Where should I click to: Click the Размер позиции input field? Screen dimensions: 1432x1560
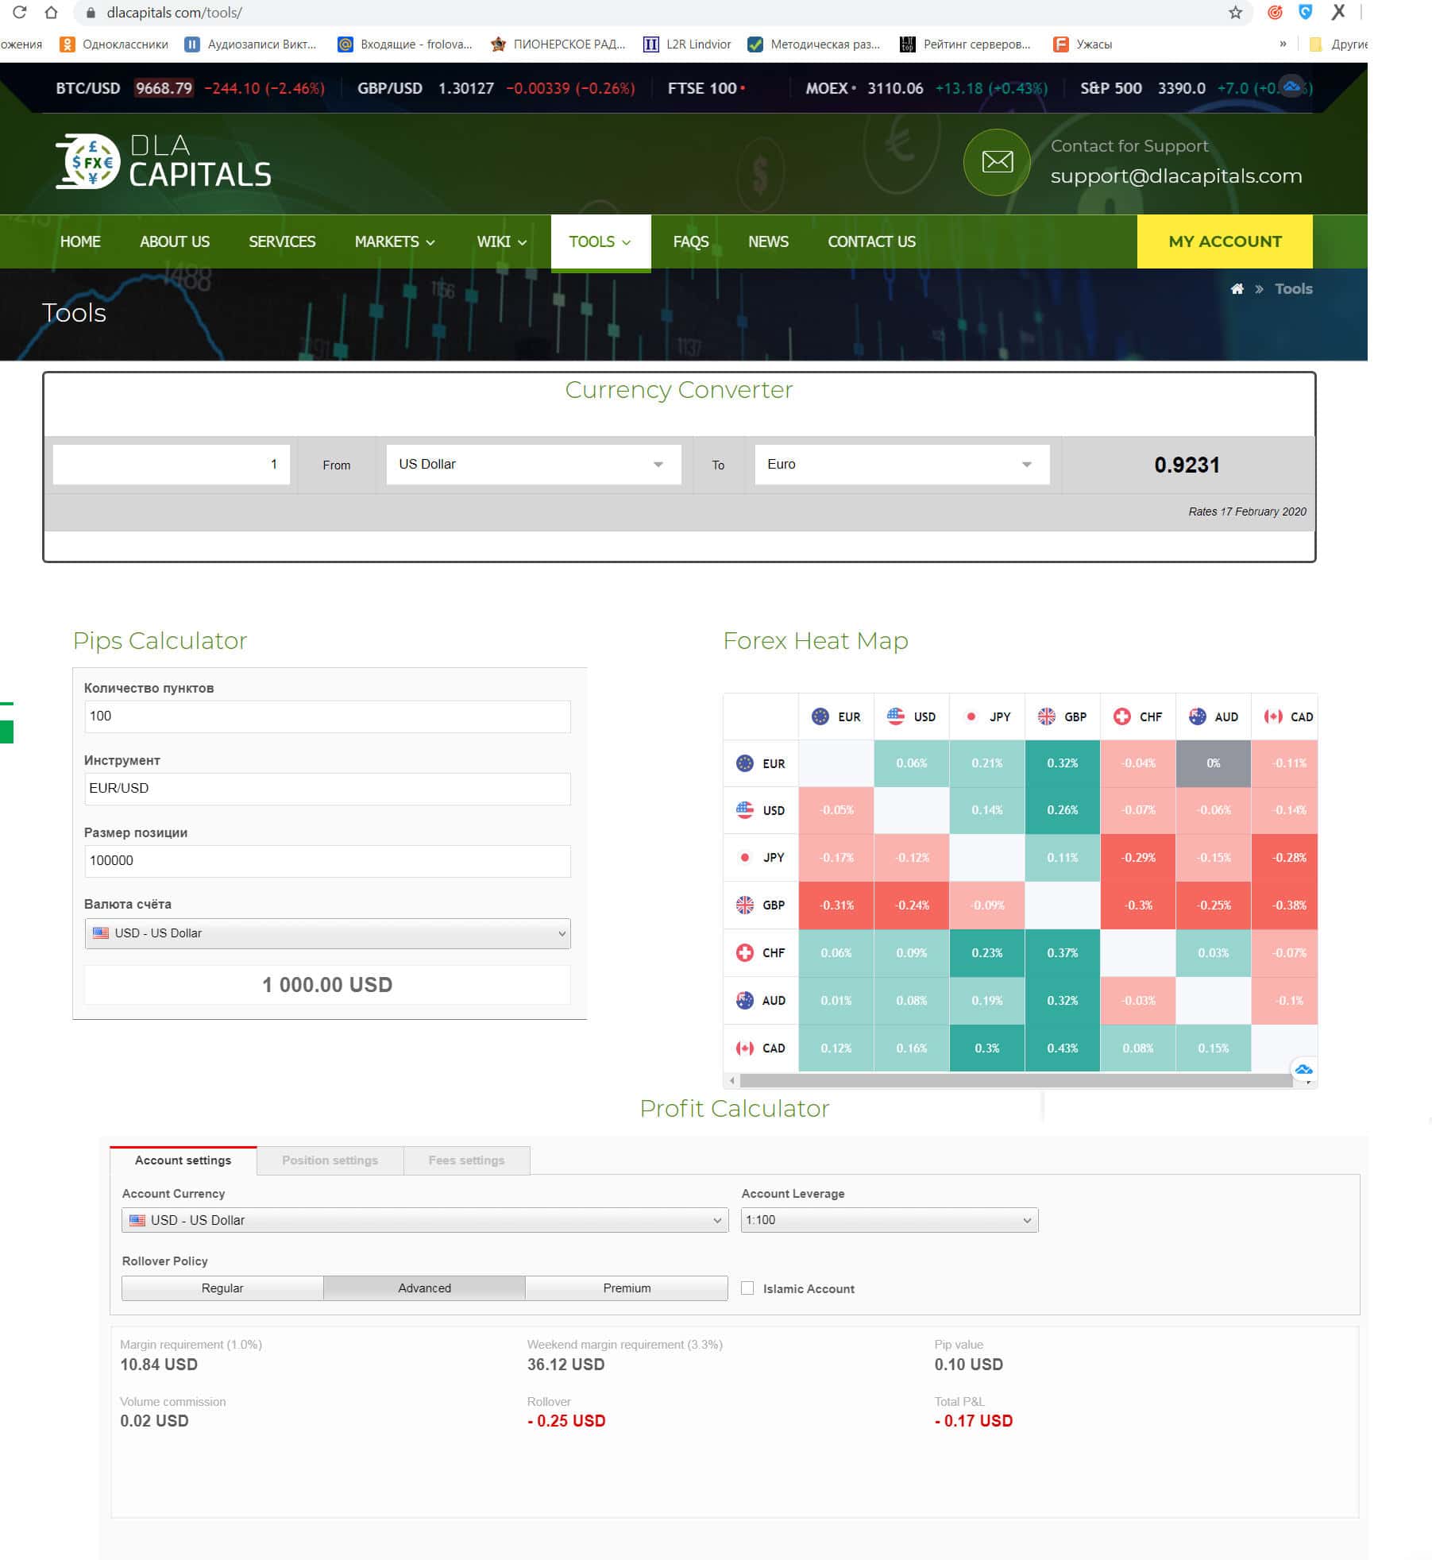pyautogui.click(x=327, y=861)
